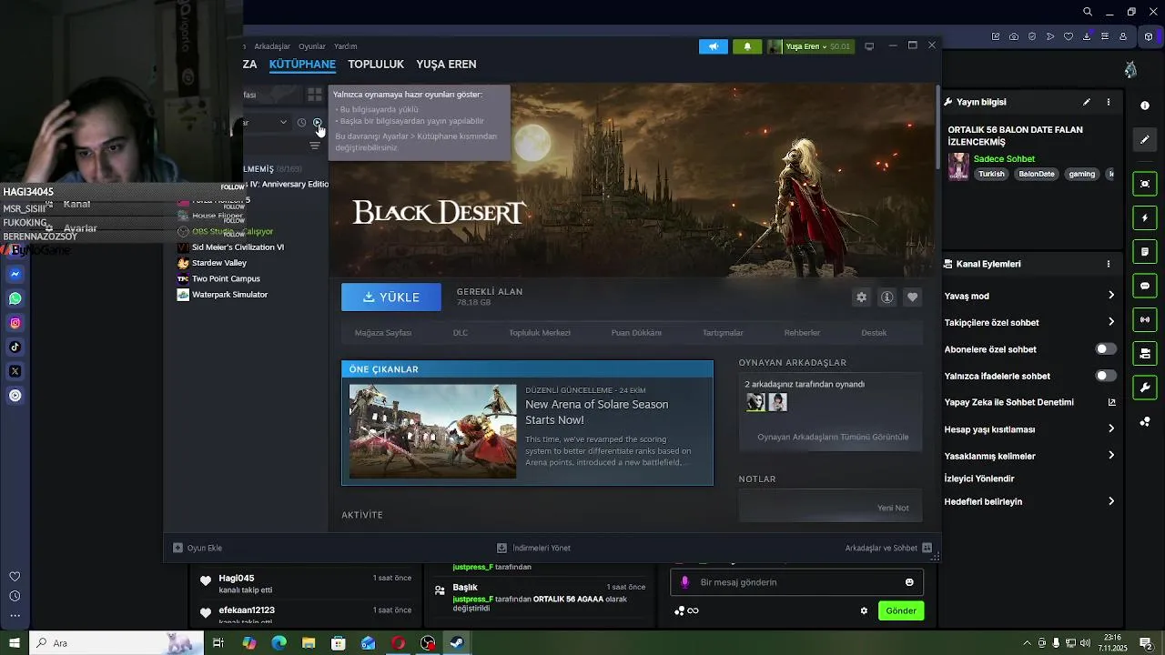Click the chat message input field
This screenshot has height=655, width=1165.
[797, 582]
